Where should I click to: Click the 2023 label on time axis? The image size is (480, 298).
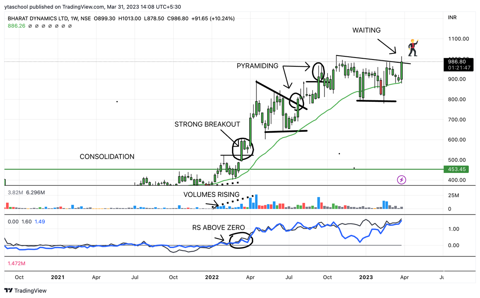pyautogui.click(x=366, y=277)
